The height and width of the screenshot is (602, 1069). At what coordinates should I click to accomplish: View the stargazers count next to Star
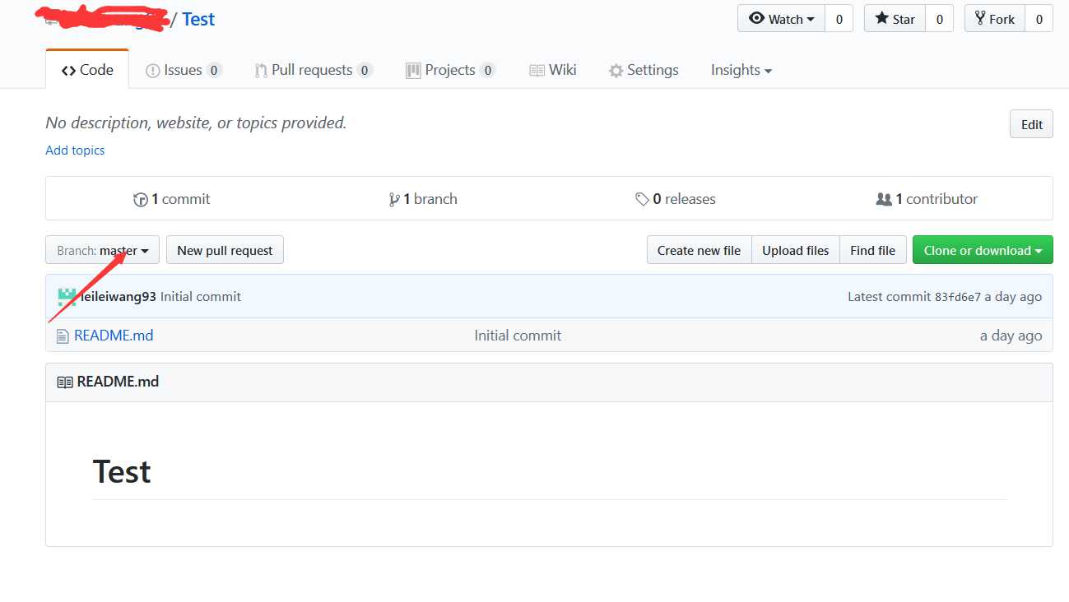(939, 19)
